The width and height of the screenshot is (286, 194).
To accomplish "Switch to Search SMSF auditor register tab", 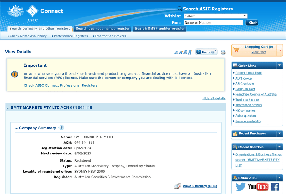I will pyautogui.click(x=159, y=29).
